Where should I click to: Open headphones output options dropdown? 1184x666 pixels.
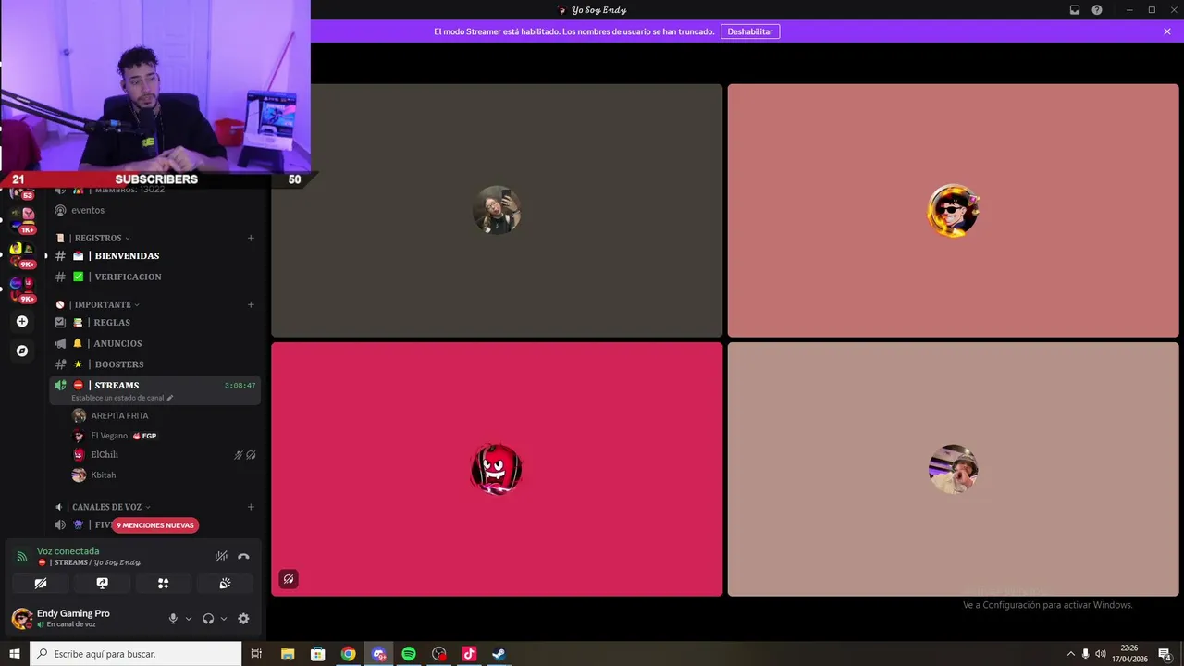224,619
